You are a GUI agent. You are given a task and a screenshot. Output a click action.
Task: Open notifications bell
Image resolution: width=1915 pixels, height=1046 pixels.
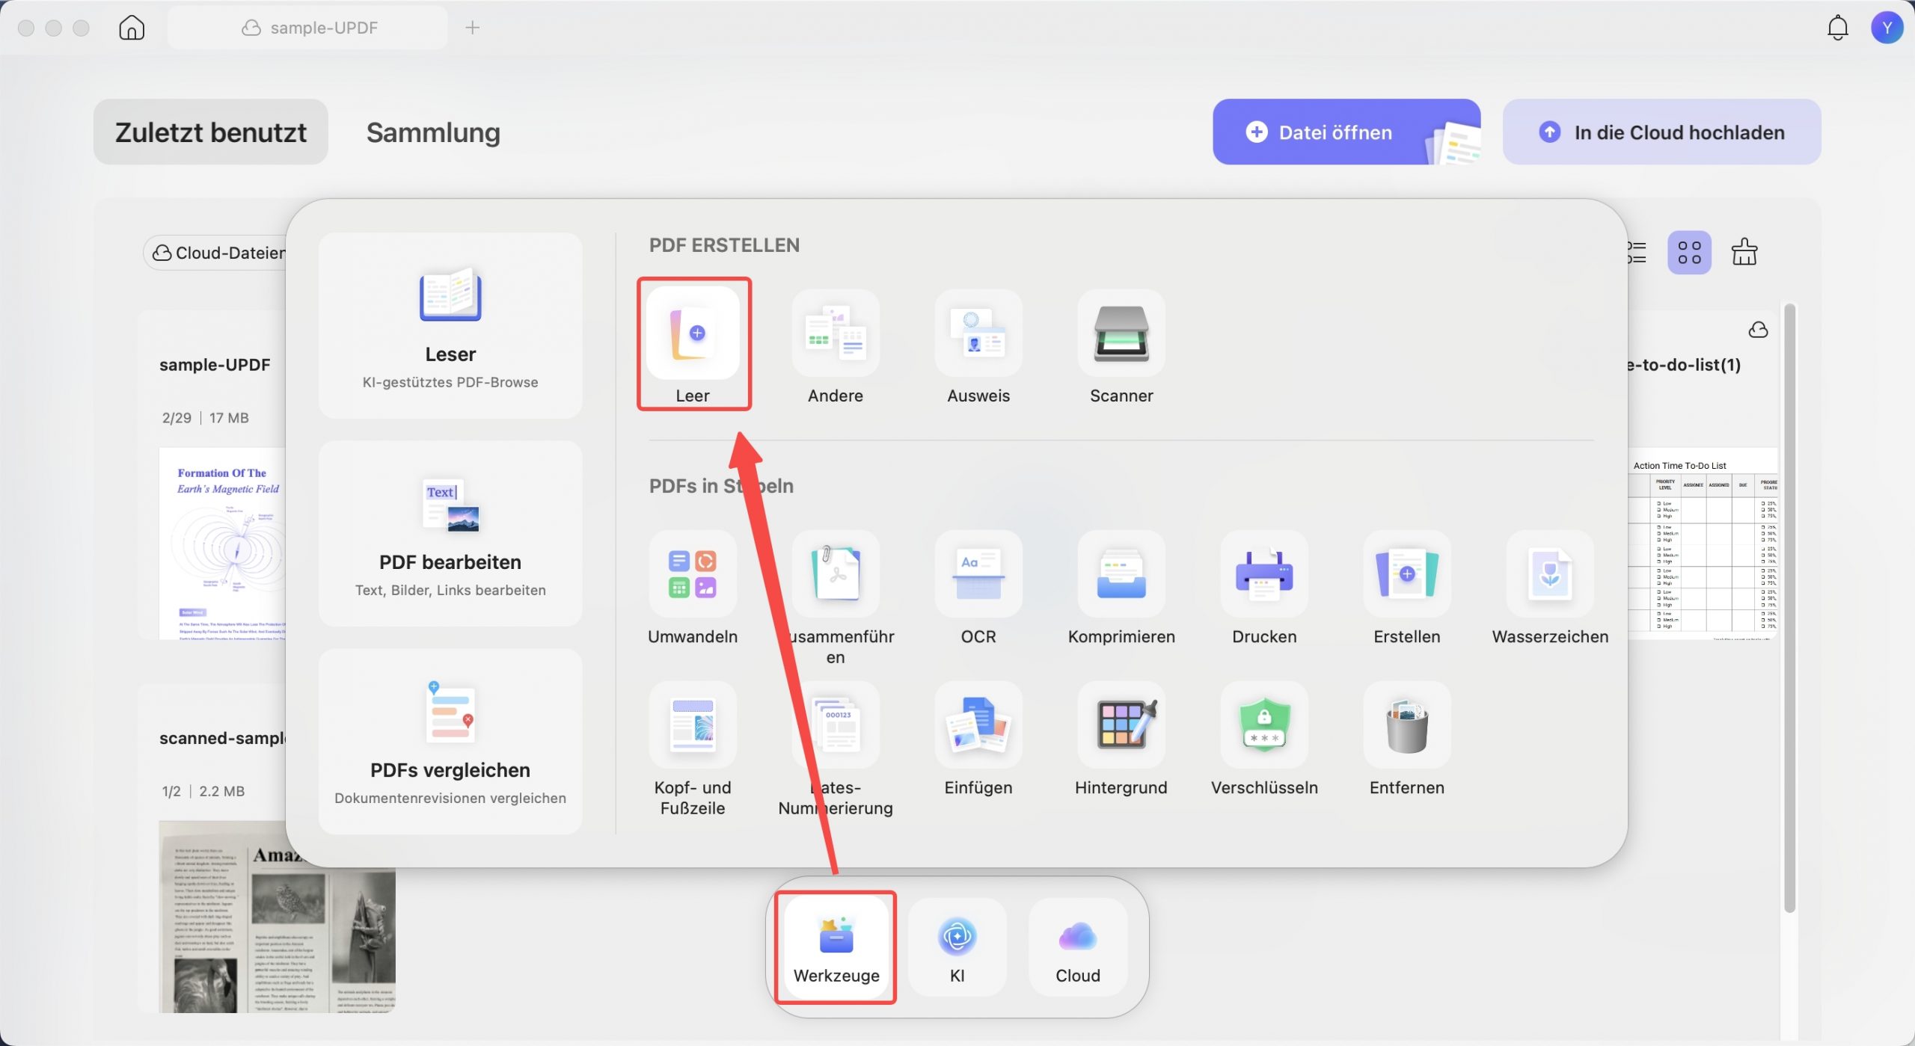[x=1837, y=28]
